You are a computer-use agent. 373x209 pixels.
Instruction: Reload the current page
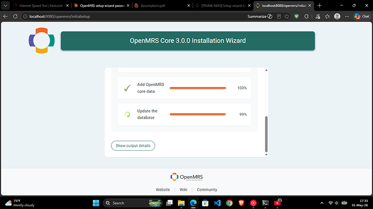[15, 16]
